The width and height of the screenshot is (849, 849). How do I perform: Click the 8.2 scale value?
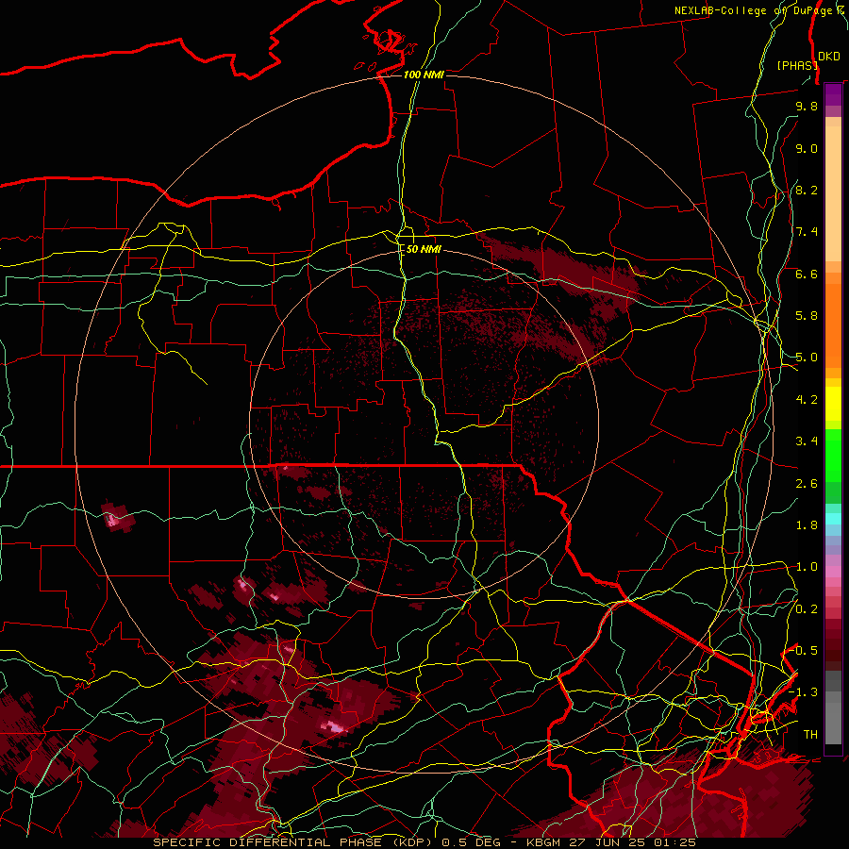pos(807,190)
